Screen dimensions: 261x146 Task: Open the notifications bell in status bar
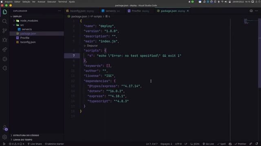(x=257, y=144)
